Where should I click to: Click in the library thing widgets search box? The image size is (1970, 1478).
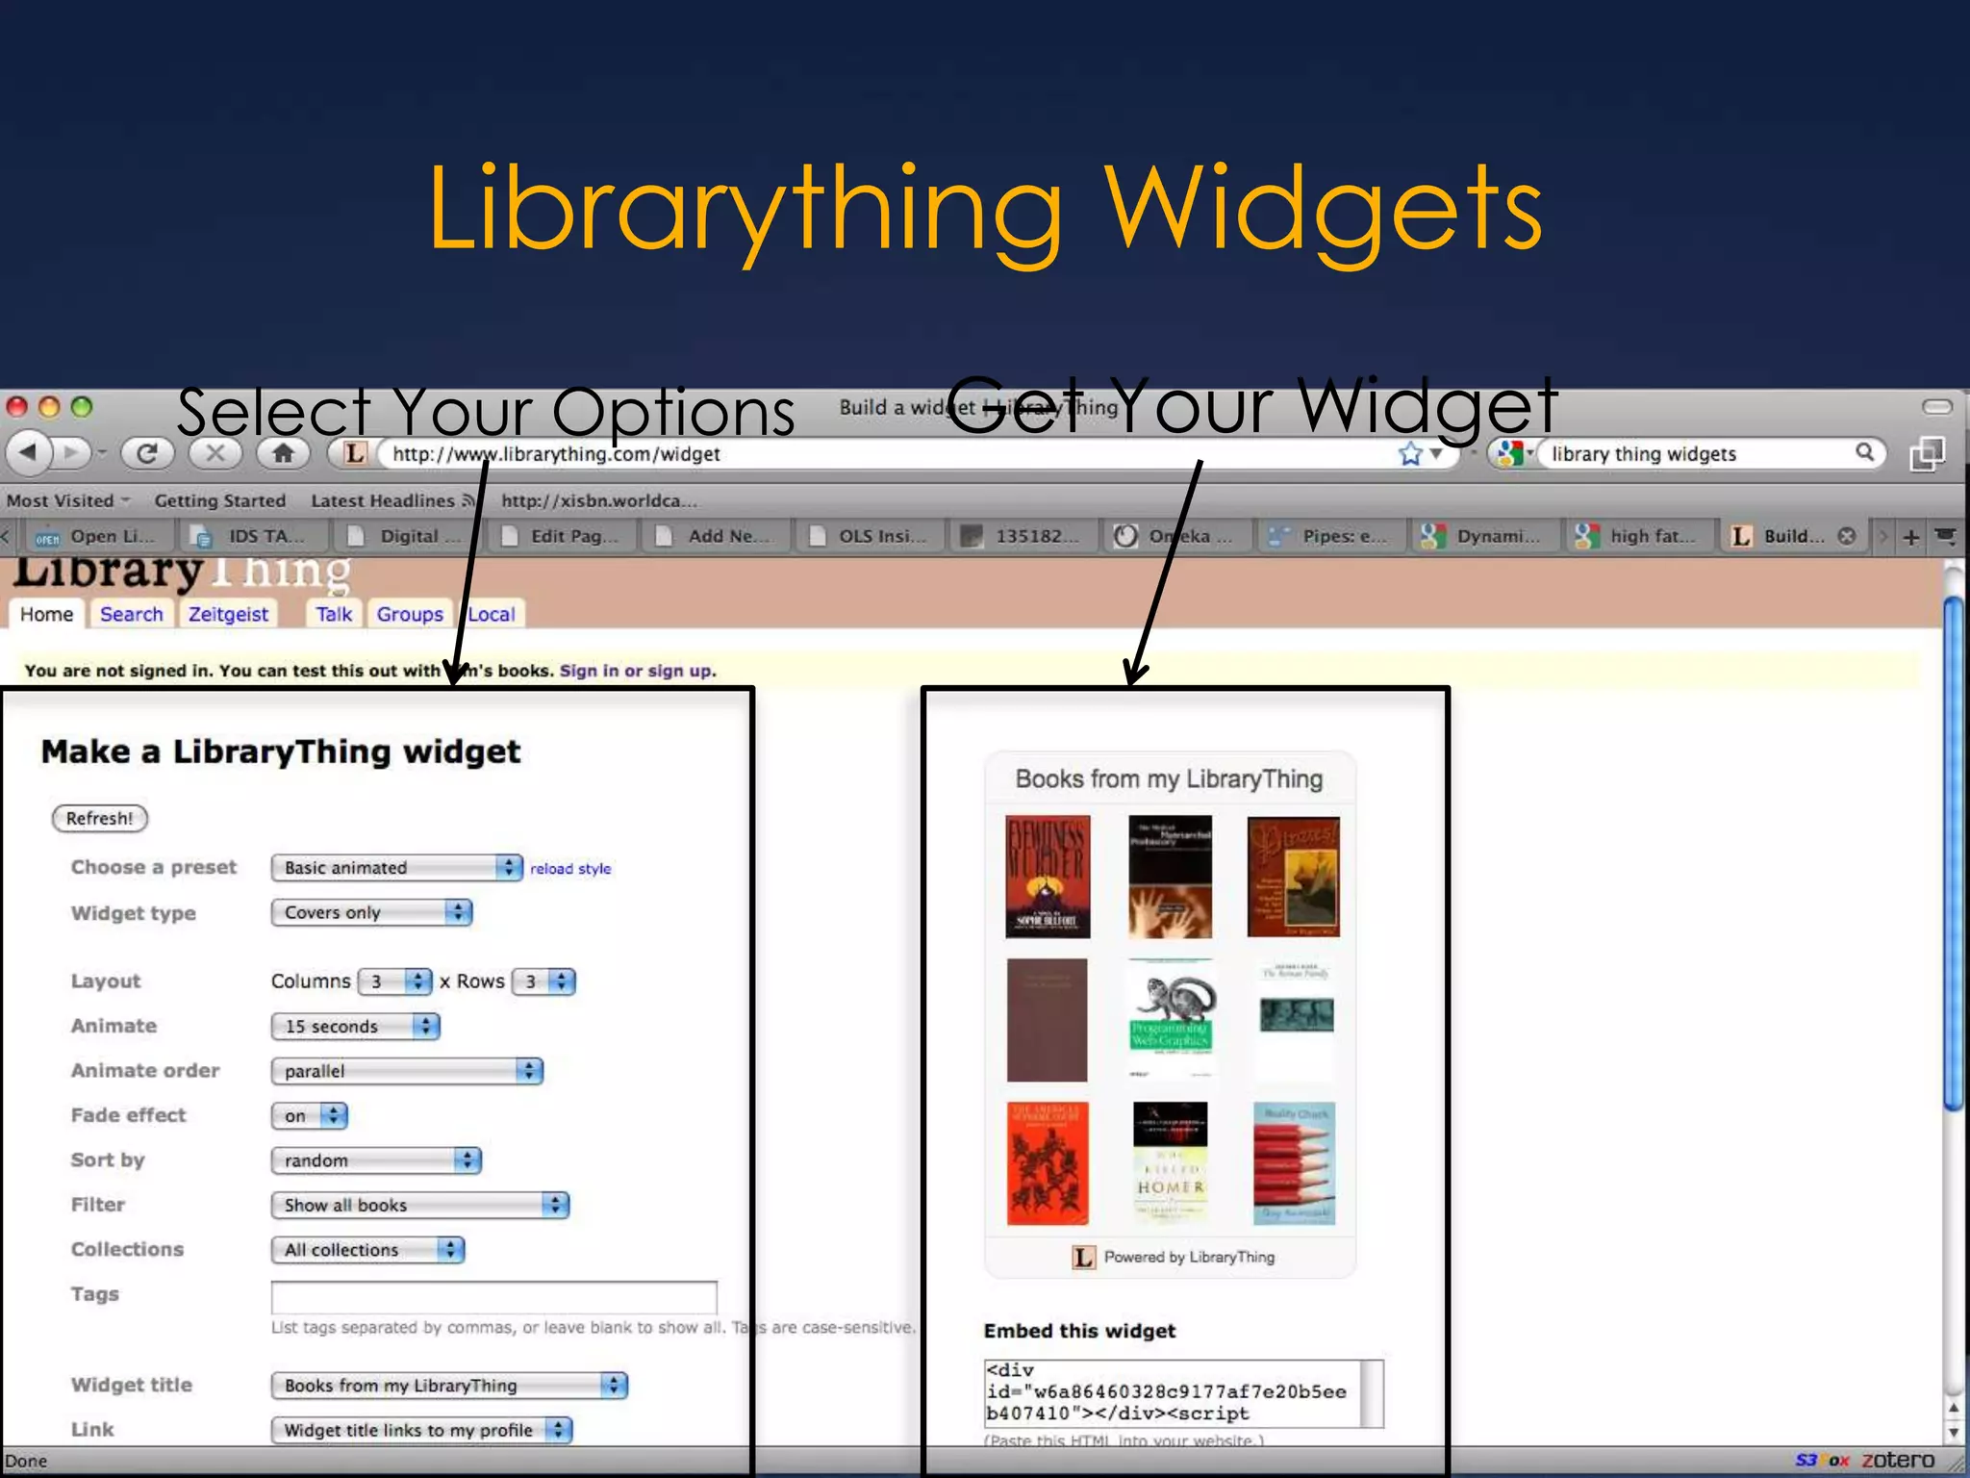1693,453
